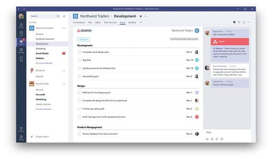Screen dimensions: 272x159
Task: Open the Customer Accounts channel
Action: [x=45, y=39]
